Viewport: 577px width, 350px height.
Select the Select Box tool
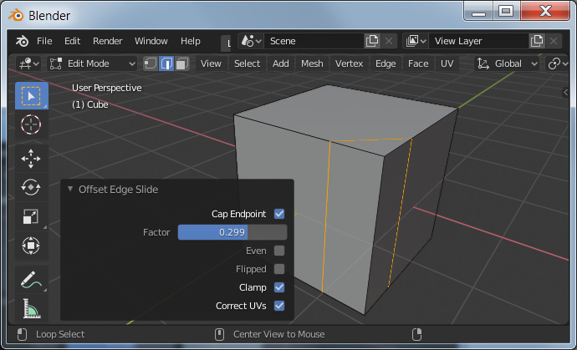pos(31,96)
